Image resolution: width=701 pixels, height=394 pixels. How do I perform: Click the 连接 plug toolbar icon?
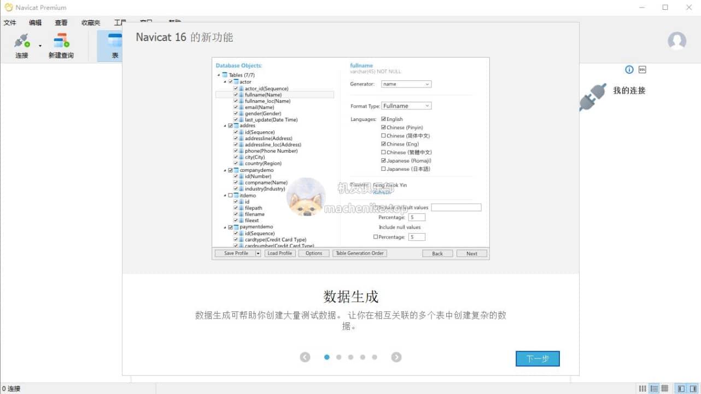coord(22,42)
